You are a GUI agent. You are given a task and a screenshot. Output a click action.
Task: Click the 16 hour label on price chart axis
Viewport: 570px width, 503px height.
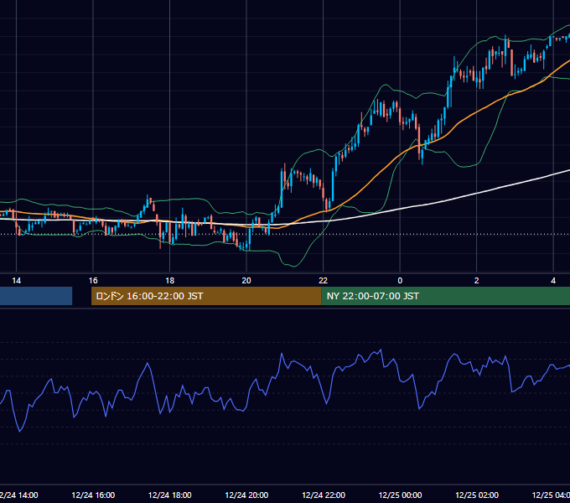93,281
